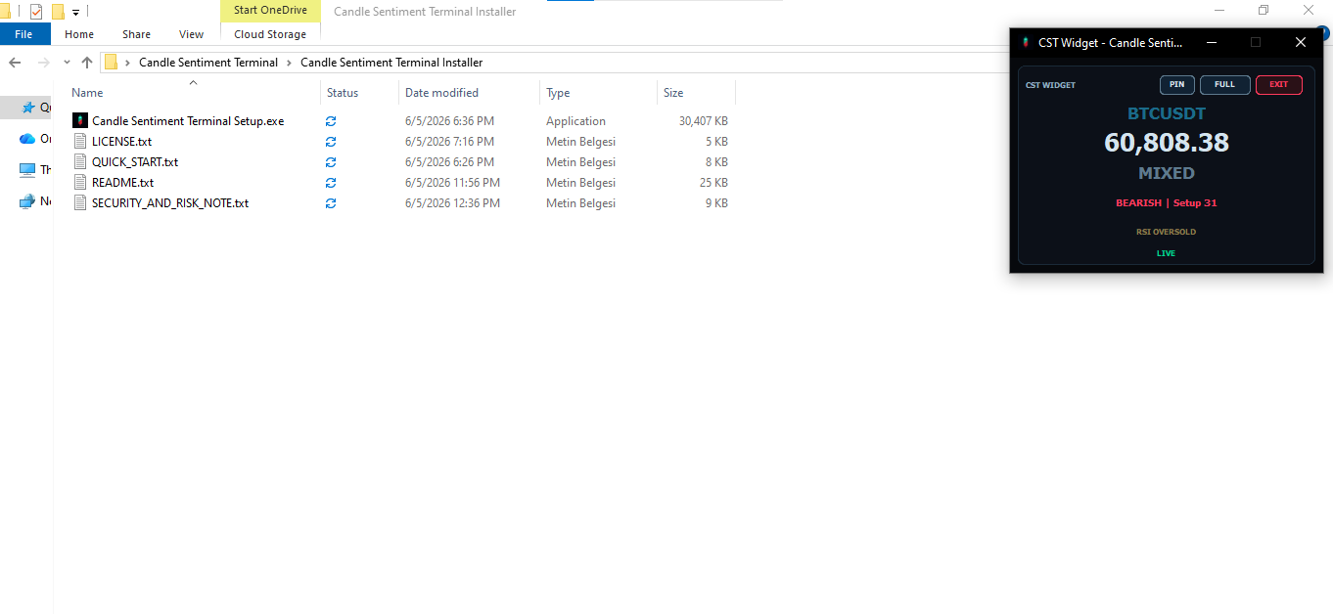
Task: Select the QUICK_START.txt file icon
Action: [80, 162]
